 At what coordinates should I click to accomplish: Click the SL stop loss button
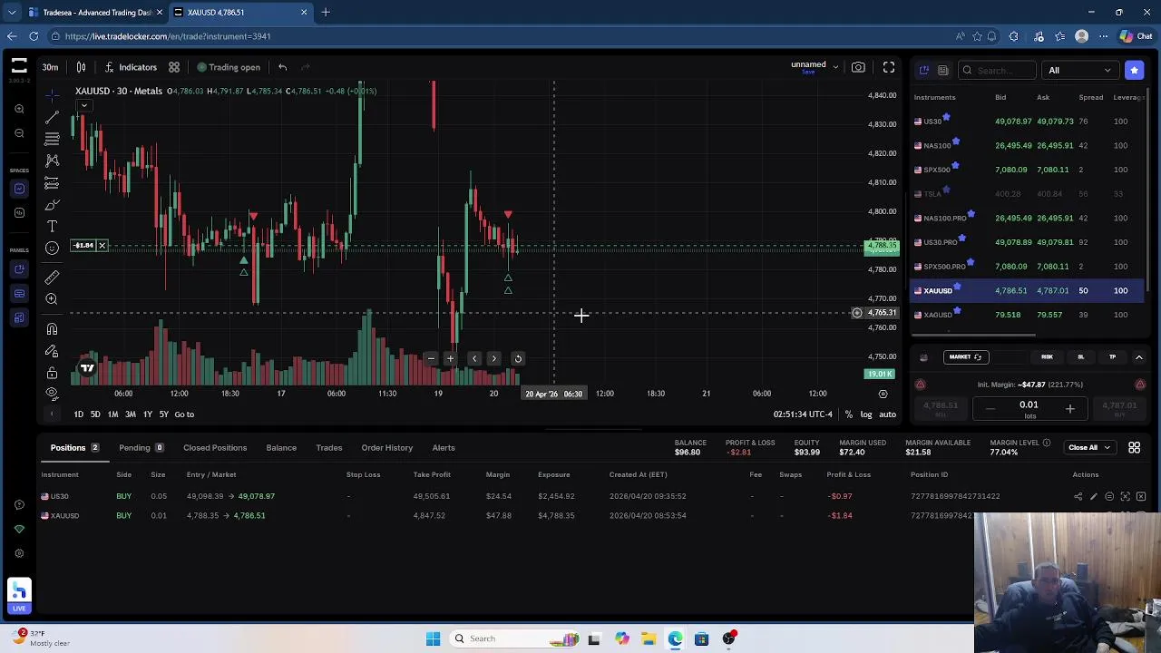click(x=1080, y=357)
